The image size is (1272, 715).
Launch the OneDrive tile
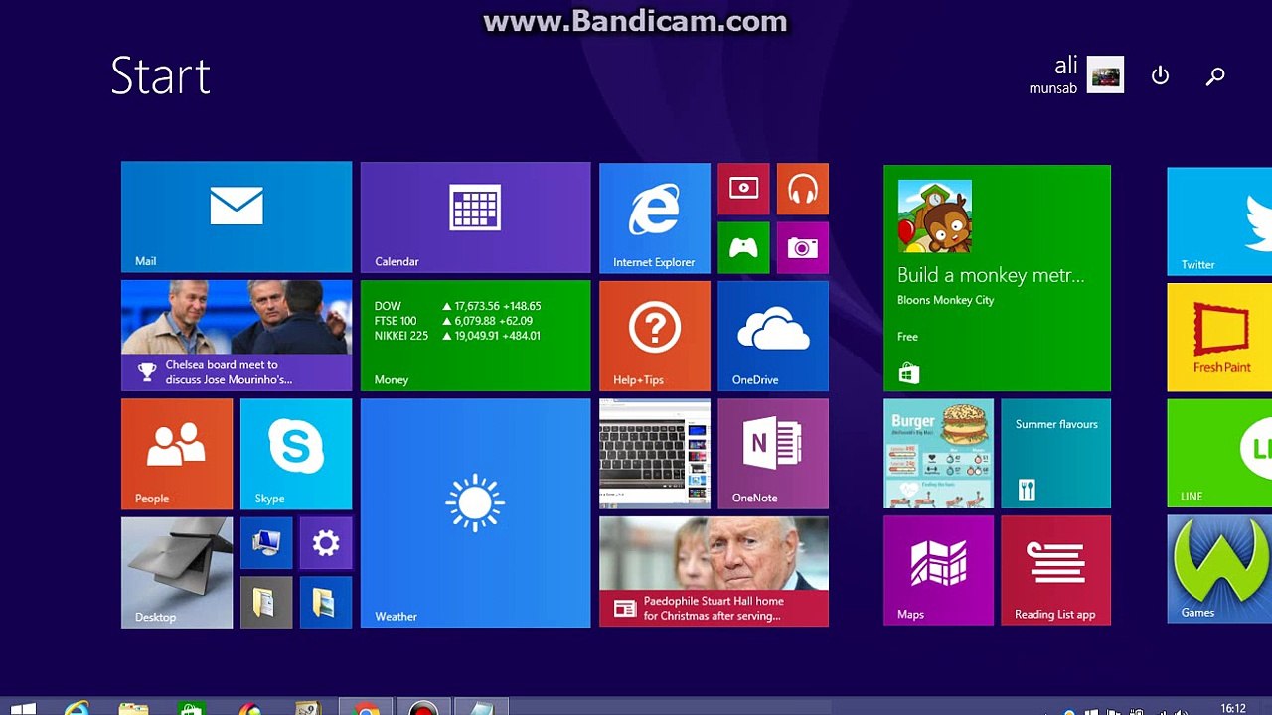click(x=773, y=336)
